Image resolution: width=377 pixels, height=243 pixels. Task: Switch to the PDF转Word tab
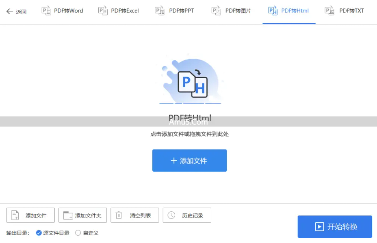pos(62,11)
